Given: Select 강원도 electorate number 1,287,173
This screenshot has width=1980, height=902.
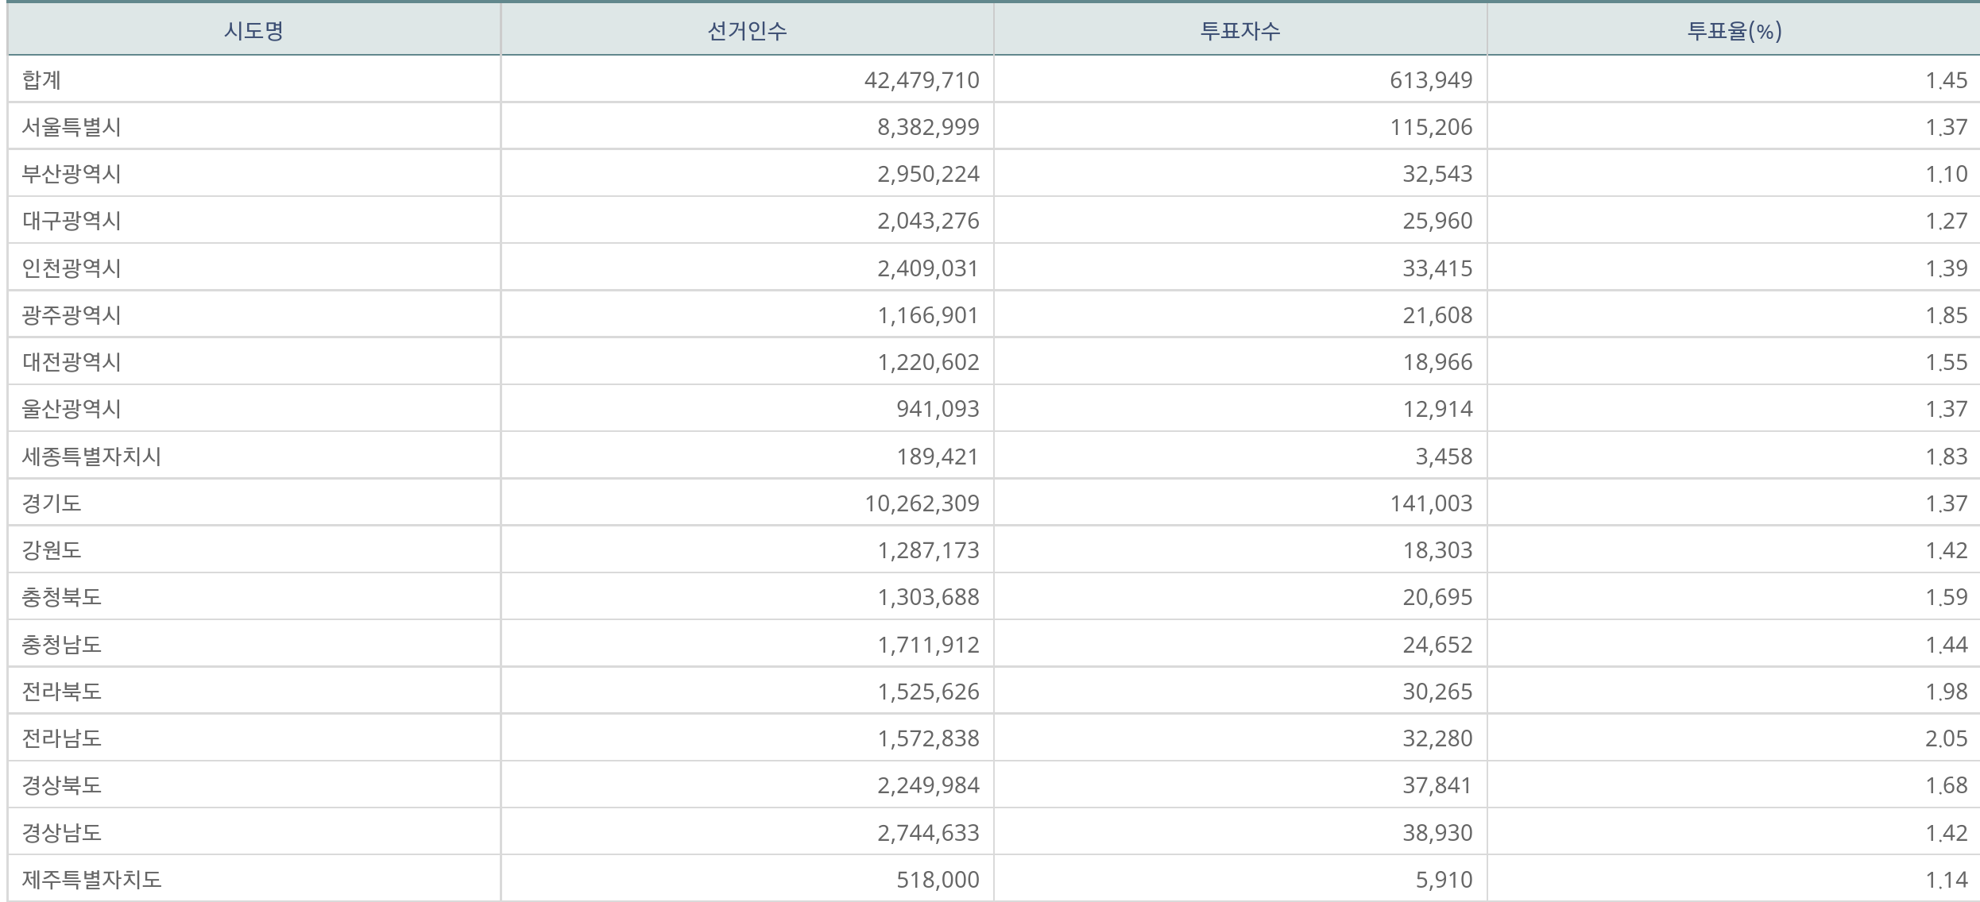Looking at the screenshot, I should 928,550.
